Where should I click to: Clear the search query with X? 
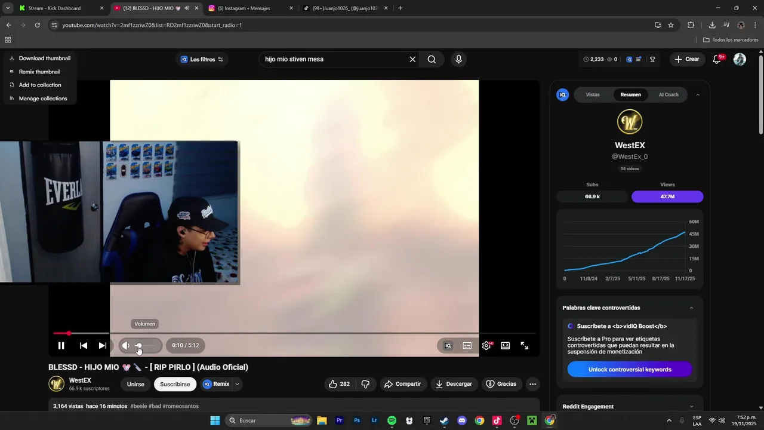(x=412, y=59)
